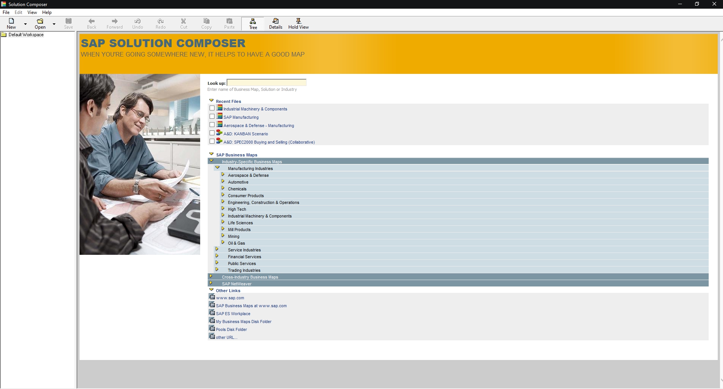The width and height of the screenshot is (723, 389).
Task: Collapse the Other Links section
Action: (x=211, y=290)
